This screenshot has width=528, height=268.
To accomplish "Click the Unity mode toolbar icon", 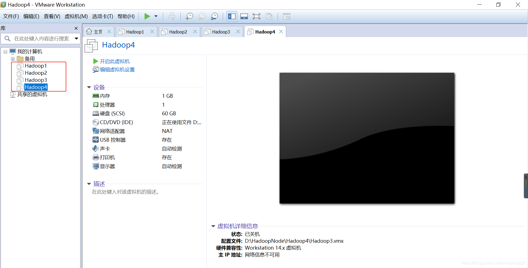I will 269,16.
